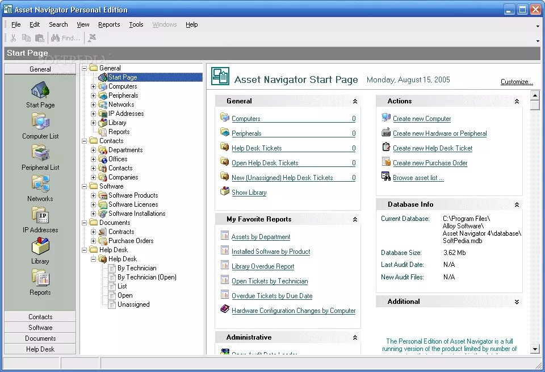Click the toolbar icon right of Find
This screenshot has width=545, height=372.
[92, 38]
